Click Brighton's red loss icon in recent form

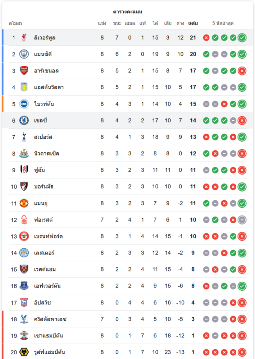tap(224, 104)
